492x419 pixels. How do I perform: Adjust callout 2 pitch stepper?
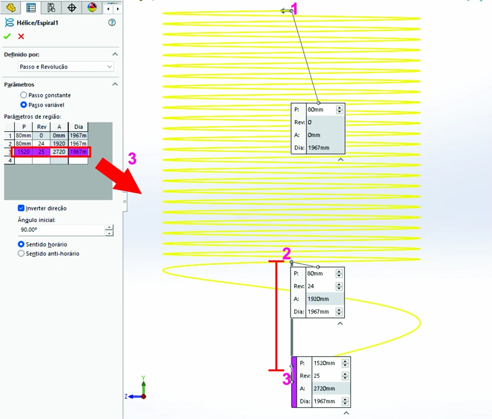339,273
